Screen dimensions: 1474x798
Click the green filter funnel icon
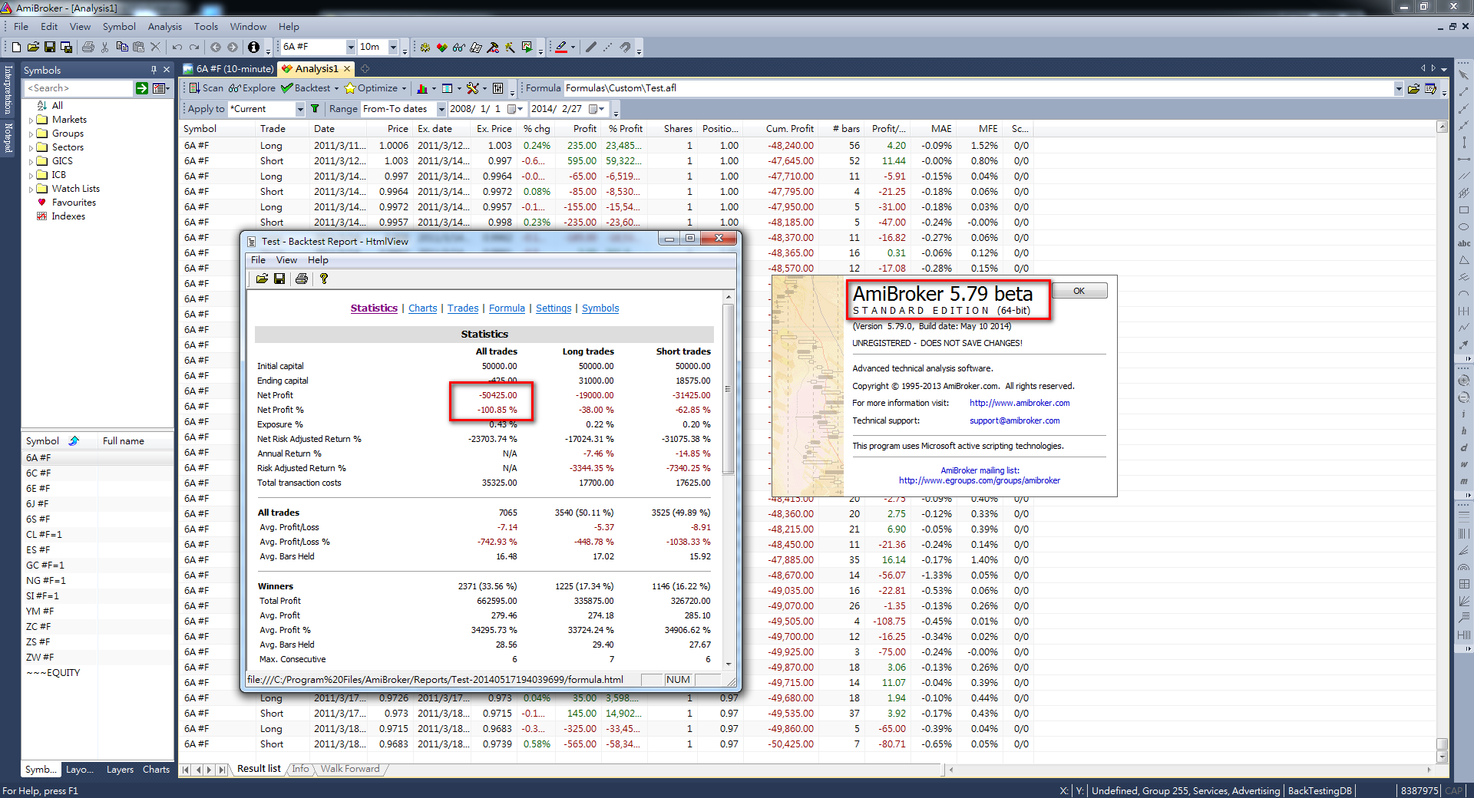tap(315, 109)
